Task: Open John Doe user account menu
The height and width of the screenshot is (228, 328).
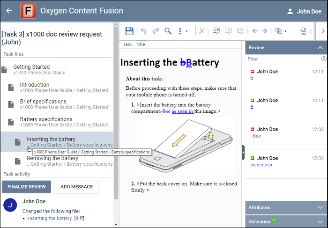Action: 304,11
